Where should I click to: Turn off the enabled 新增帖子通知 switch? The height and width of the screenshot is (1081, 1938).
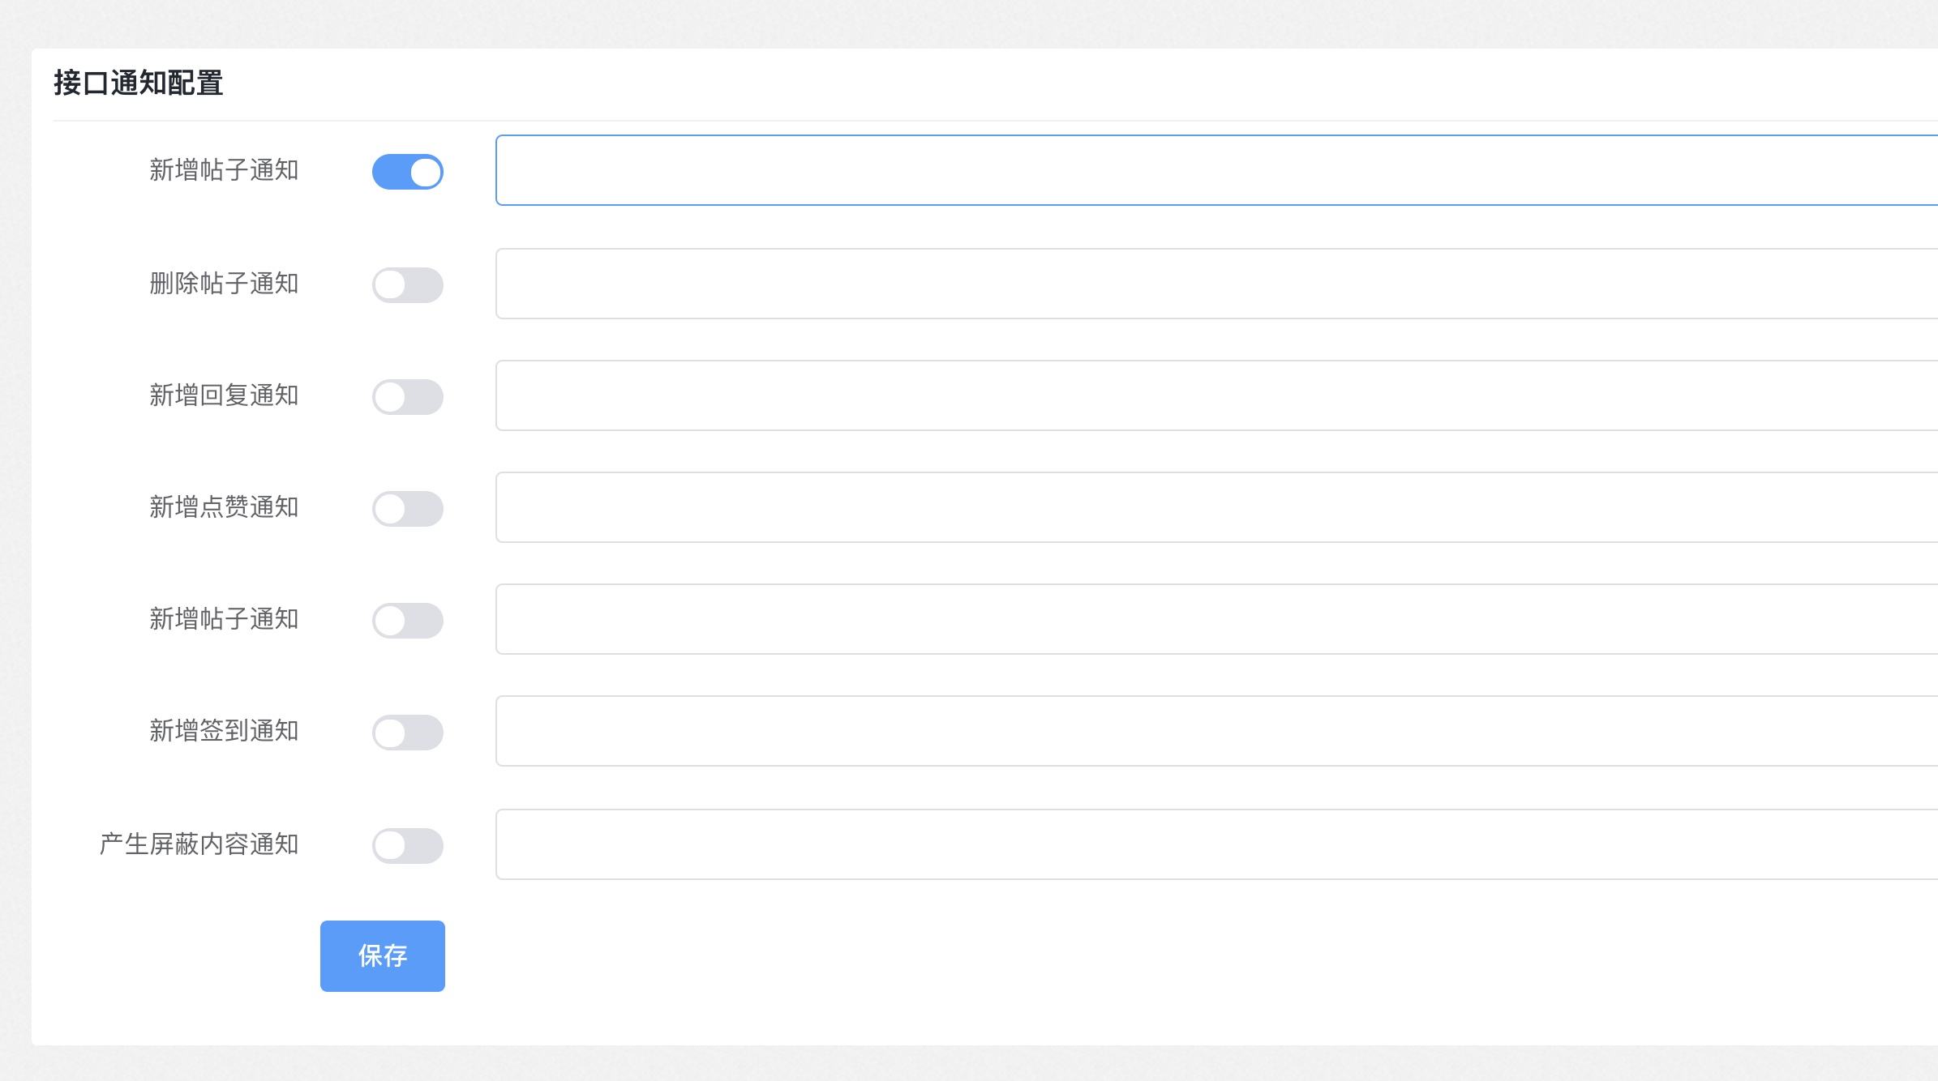pyautogui.click(x=408, y=172)
